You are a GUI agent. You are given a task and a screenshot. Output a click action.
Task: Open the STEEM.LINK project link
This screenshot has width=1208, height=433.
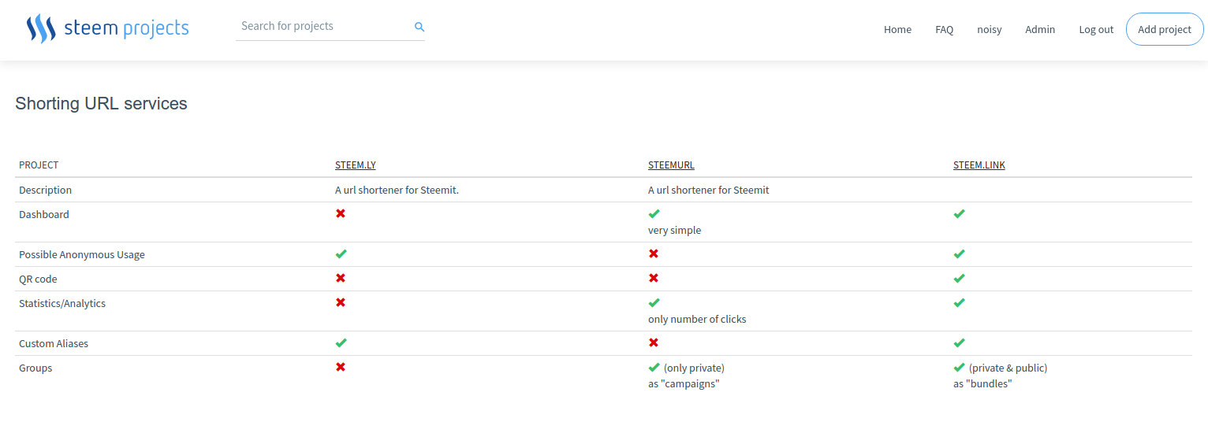(x=979, y=165)
